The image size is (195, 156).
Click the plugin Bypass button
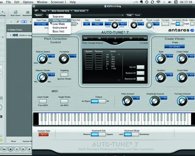39,15
